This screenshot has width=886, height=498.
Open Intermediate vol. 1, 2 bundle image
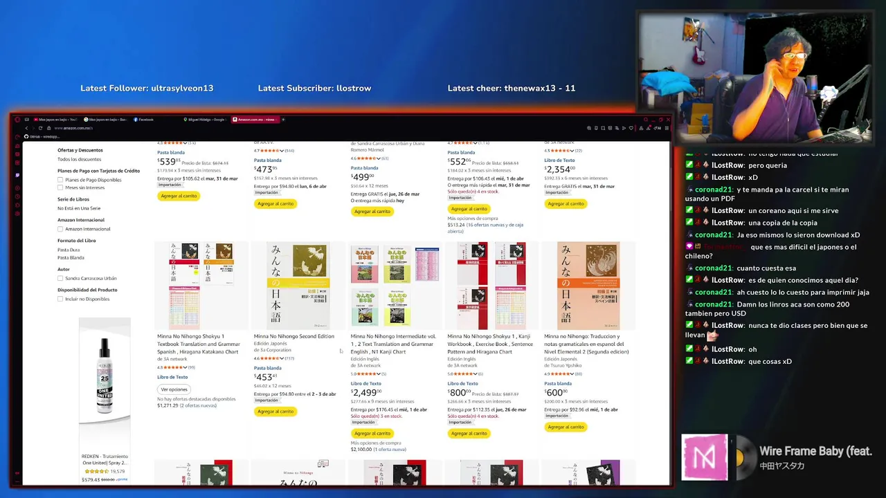395,286
